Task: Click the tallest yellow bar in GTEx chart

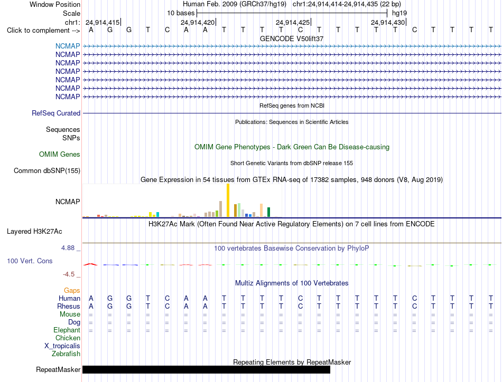Action: pyautogui.click(x=228, y=200)
